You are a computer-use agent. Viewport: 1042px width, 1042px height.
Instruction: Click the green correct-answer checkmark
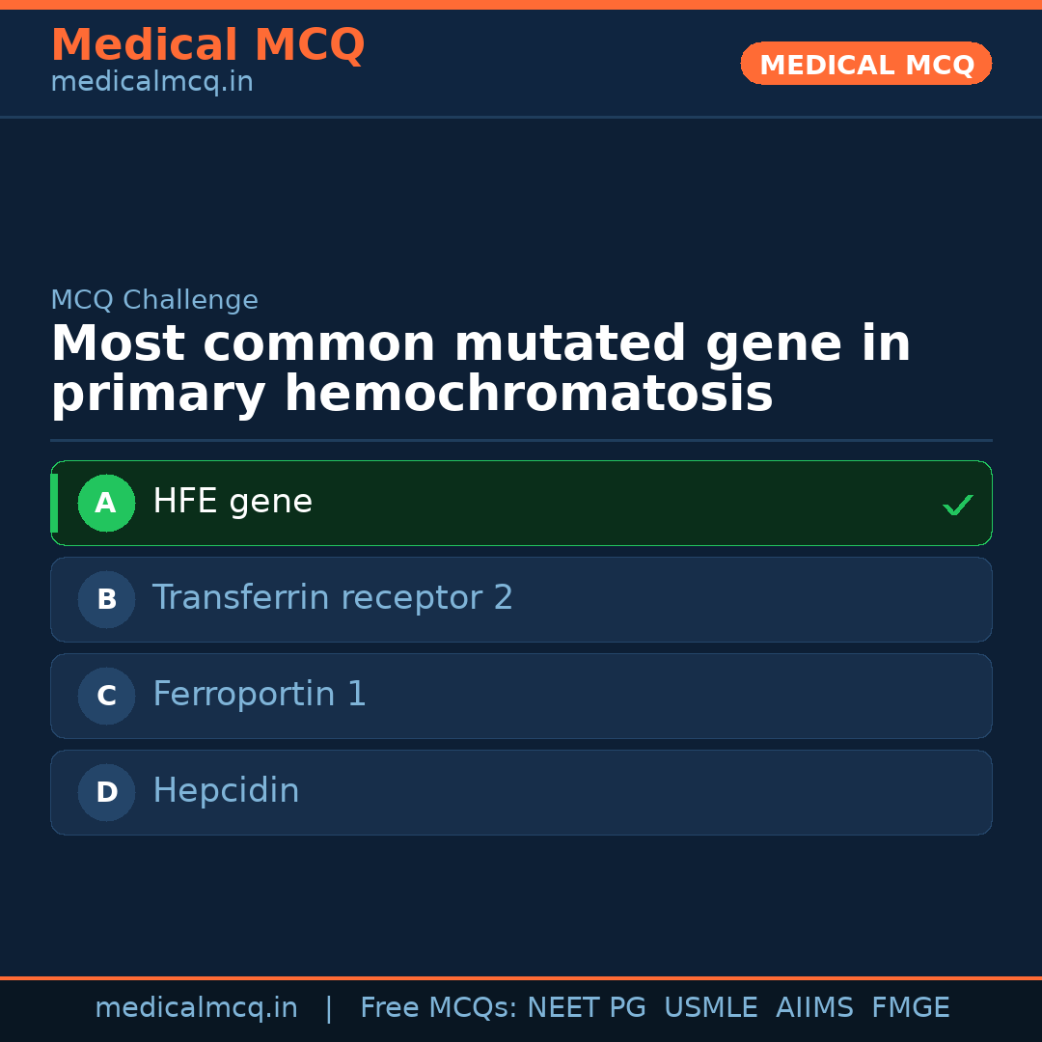pos(957,505)
